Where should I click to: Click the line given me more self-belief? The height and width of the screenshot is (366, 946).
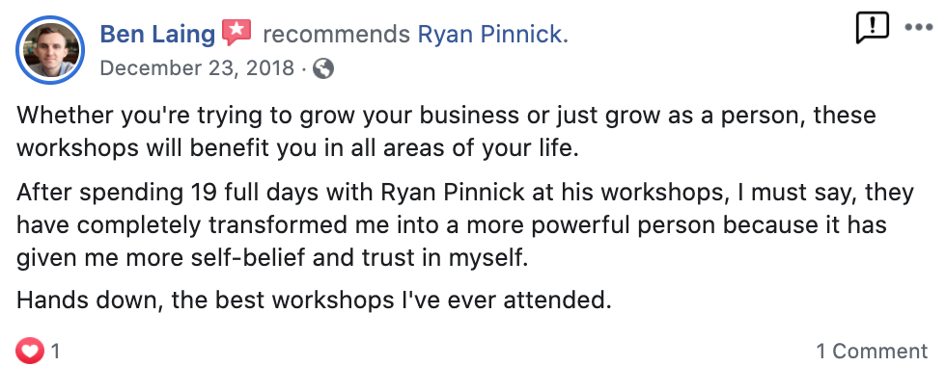pos(272,258)
